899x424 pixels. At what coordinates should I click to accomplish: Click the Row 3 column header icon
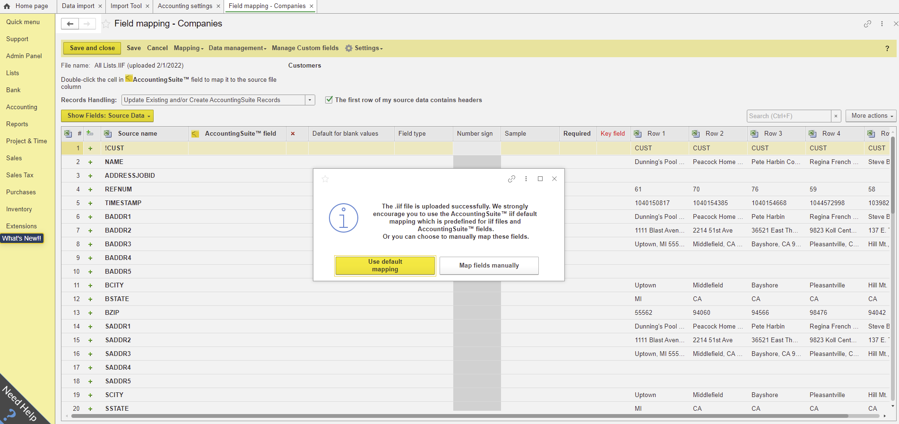click(754, 134)
